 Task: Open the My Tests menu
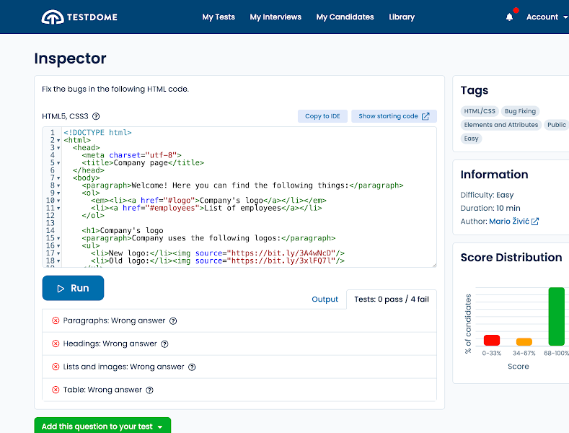pyautogui.click(x=219, y=17)
